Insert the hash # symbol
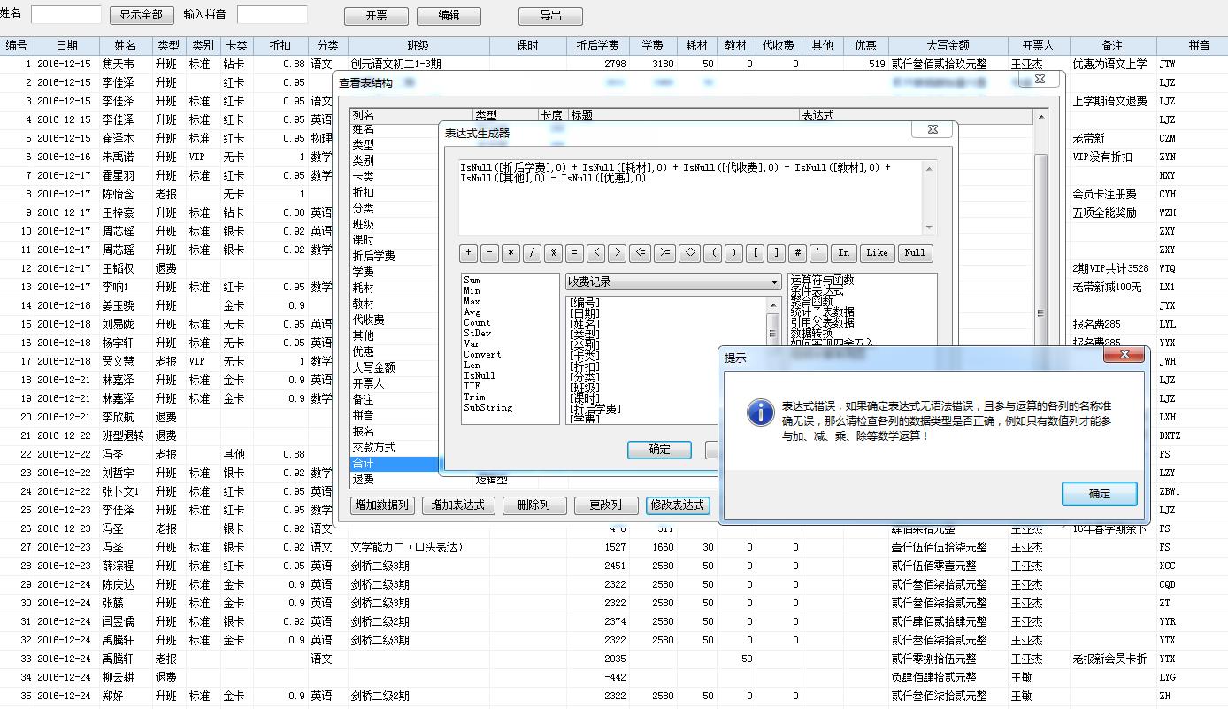Image resolution: width=1228 pixels, height=709 pixels. (798, 253)
